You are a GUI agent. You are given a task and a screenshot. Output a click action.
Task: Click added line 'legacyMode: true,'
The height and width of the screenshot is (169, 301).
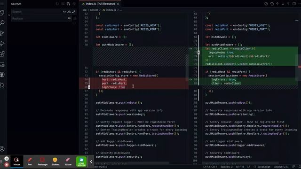tap(222, 53)
